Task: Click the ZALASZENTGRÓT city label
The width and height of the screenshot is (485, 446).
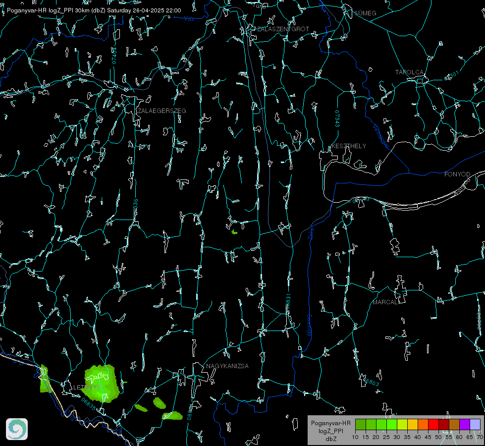Action: click(283, 29)
